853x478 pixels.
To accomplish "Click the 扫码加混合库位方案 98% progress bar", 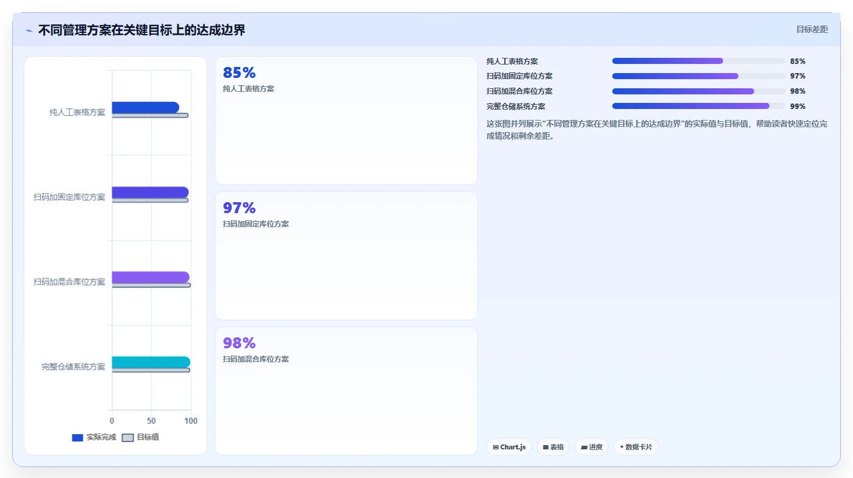I will [x=699, y=91].
